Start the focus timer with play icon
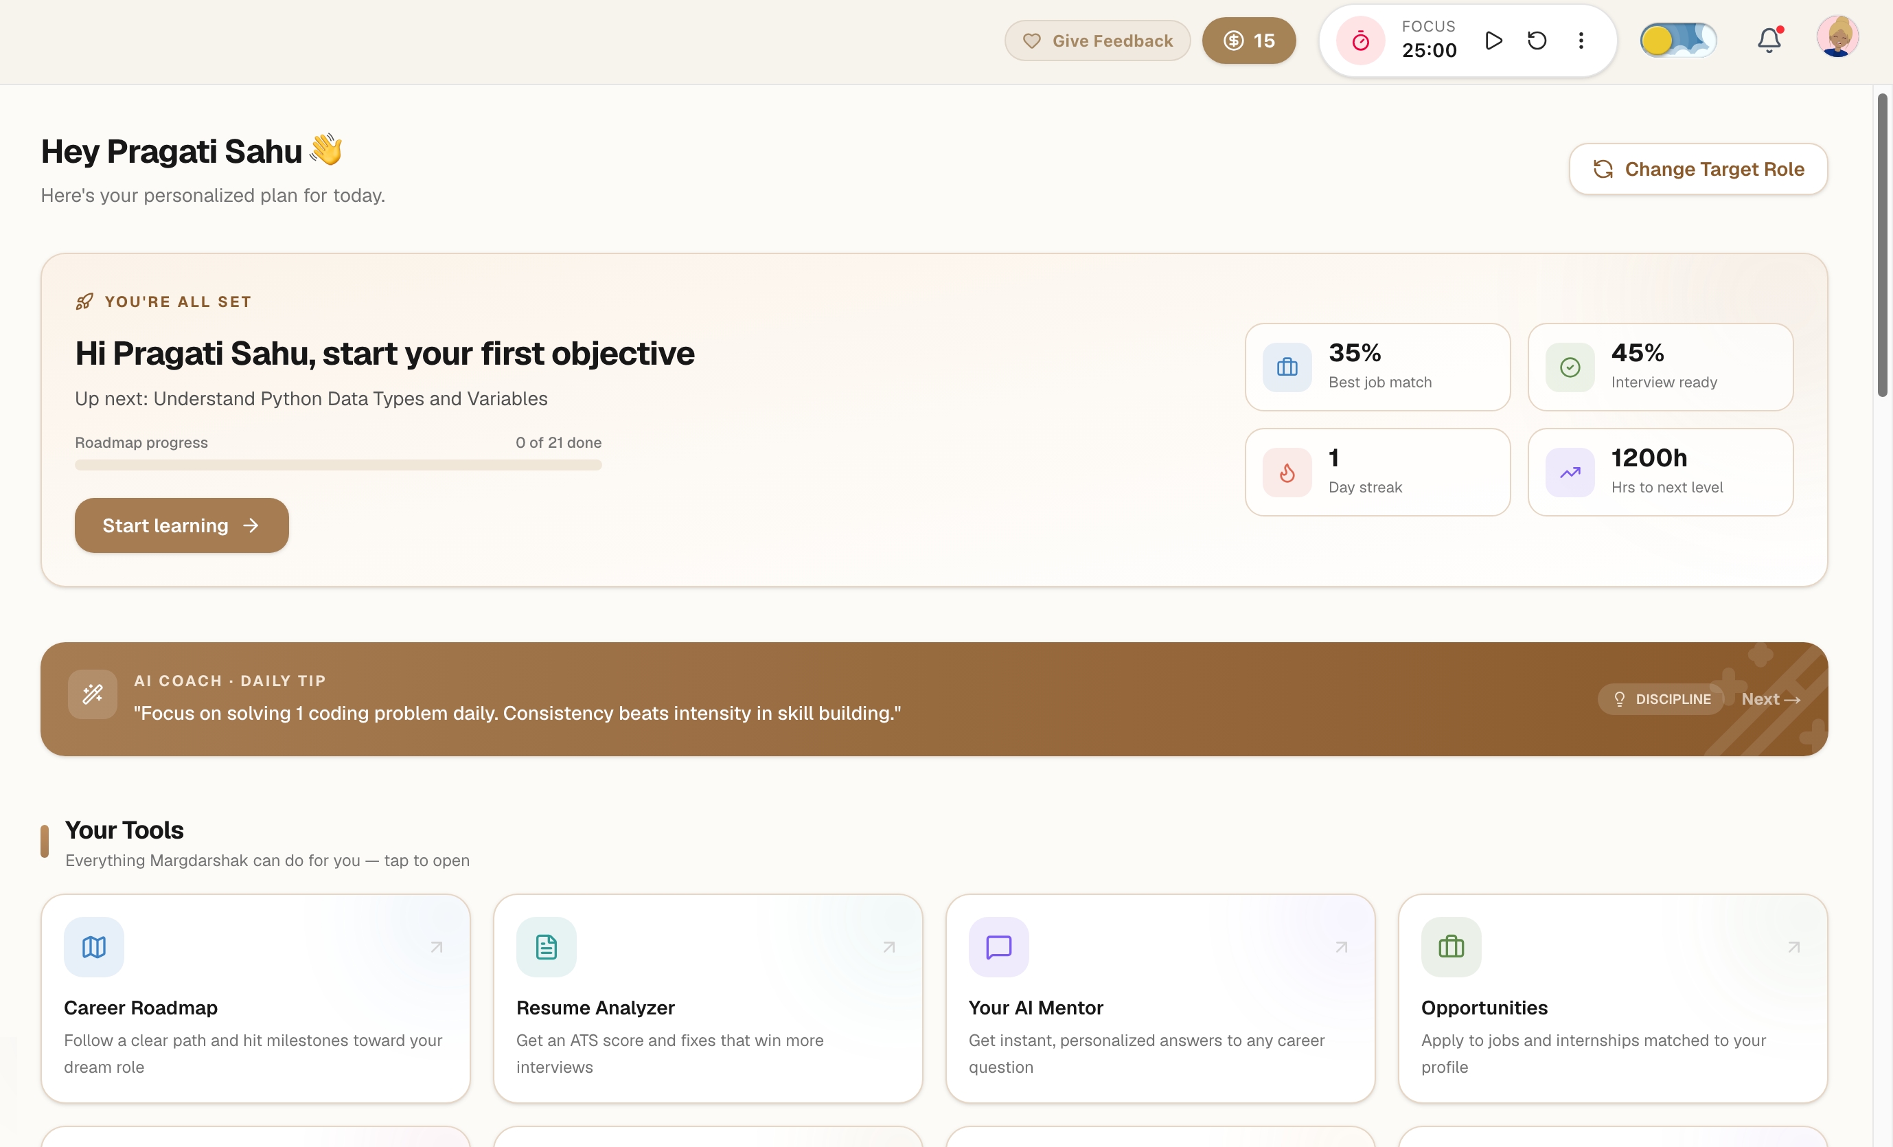The image size is (1893, 1147). coord(1493,41)
